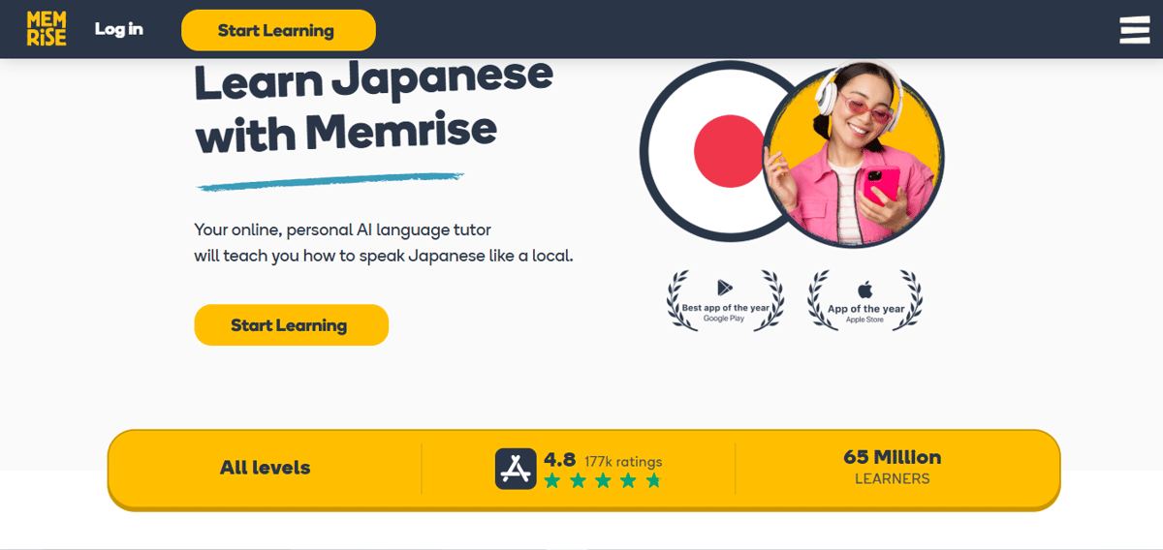Click the '65 Million' learners figure
The image size is (1163, 550).
[x=892, y=457]
